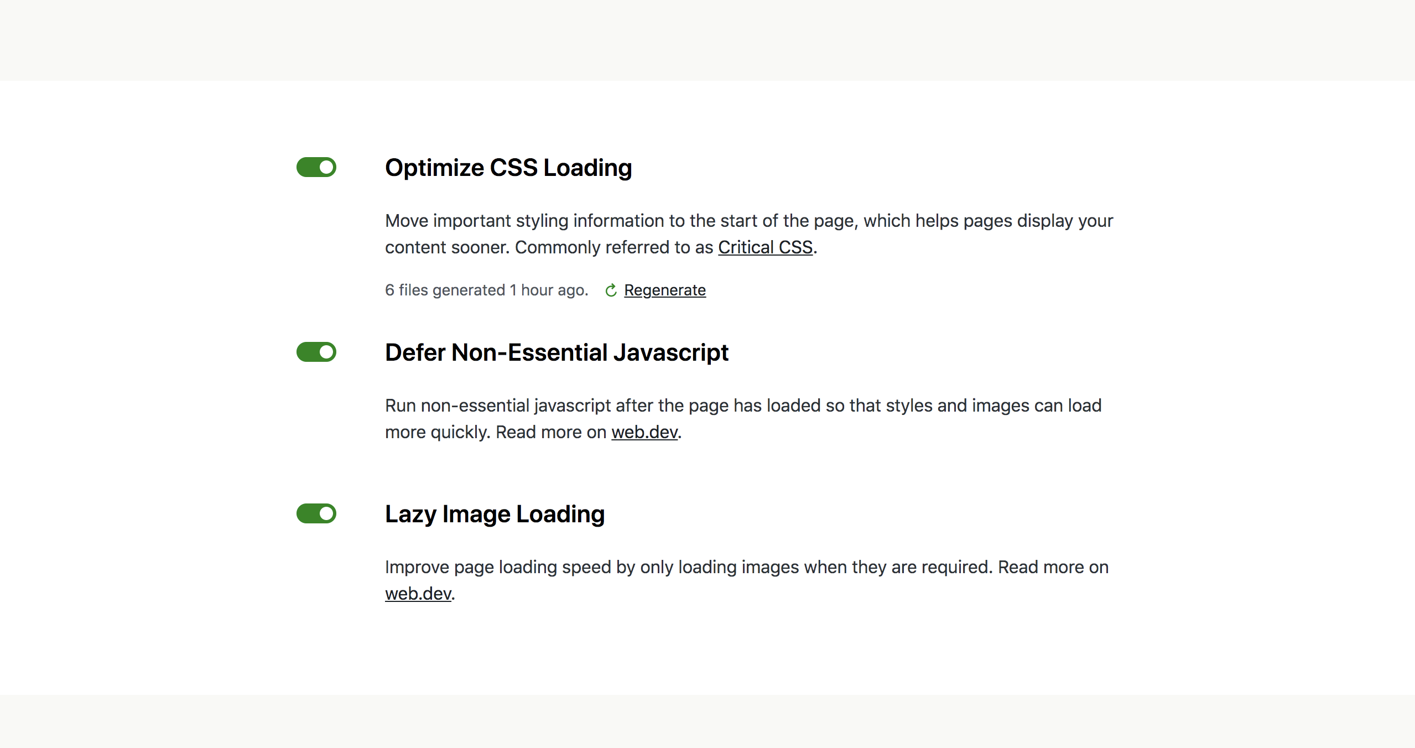The width and height of the screenshot is (1415, 748).
Task: Click the files generated timestamp text
Action: (x=485, y=289)
